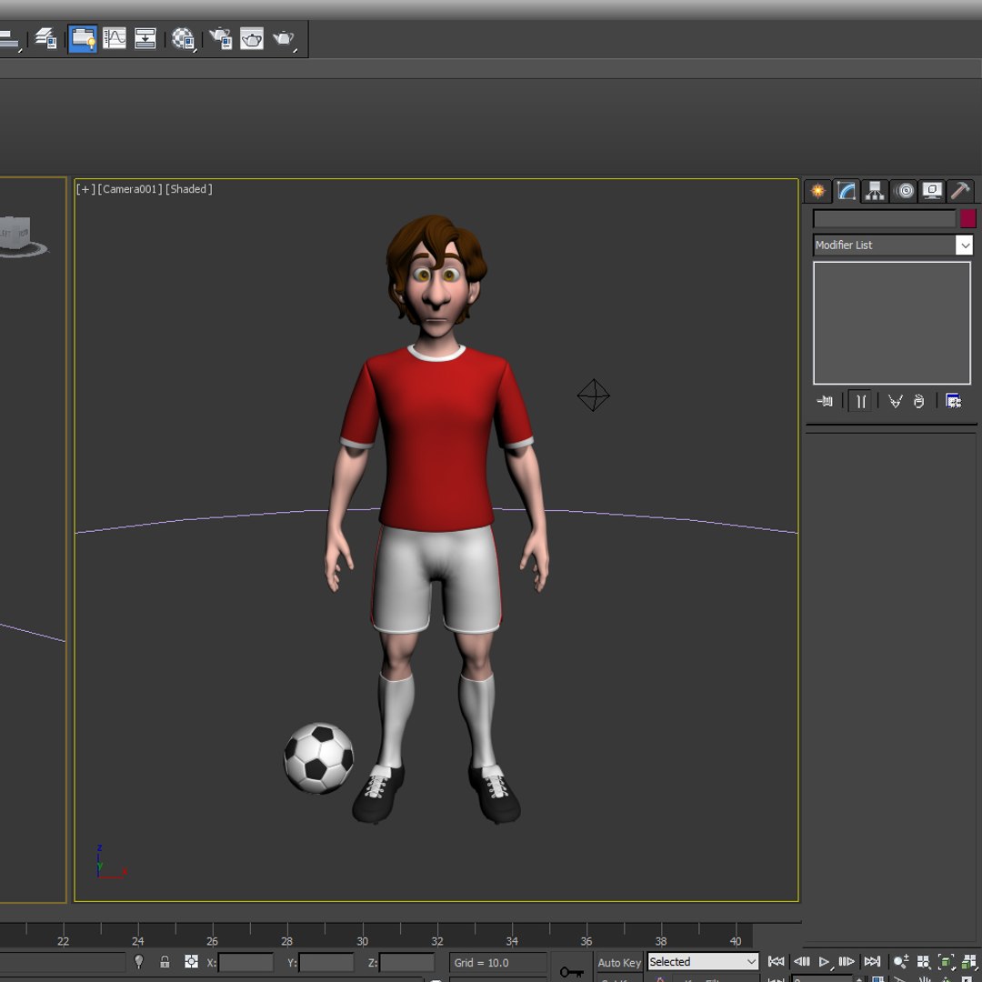Click Make Unique icon

click(x=895, y=402)
